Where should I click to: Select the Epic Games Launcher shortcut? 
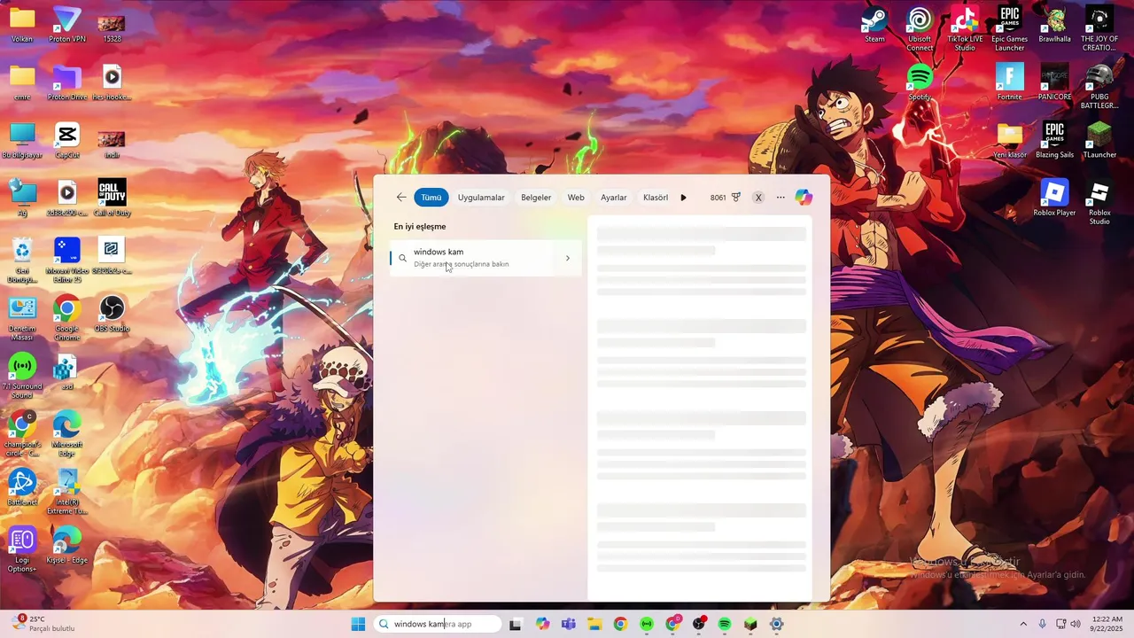tap(1010, 28)
